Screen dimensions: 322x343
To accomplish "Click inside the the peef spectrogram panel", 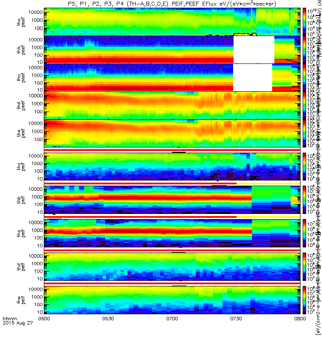I will (x=172, y=133).
